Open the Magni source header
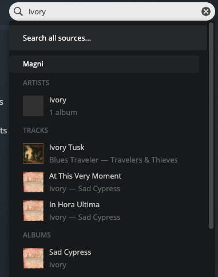Screen dimensions: 218x277 104,64
